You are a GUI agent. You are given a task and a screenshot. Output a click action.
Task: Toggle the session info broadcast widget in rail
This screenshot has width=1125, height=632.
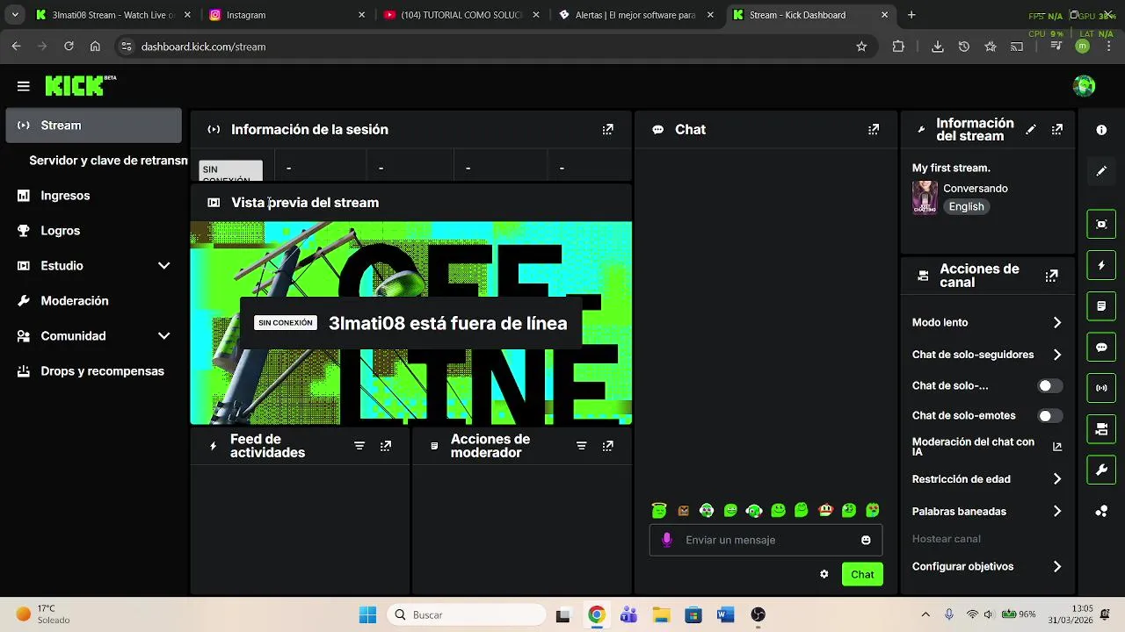1101,388
